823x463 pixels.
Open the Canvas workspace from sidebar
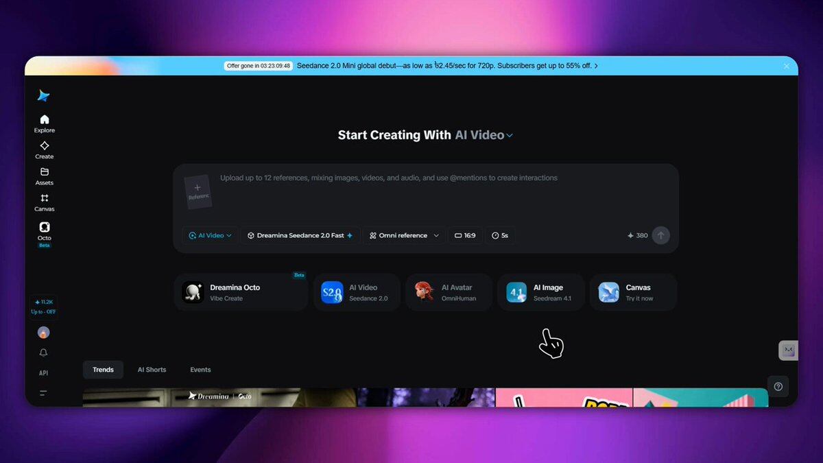(45, 202)
